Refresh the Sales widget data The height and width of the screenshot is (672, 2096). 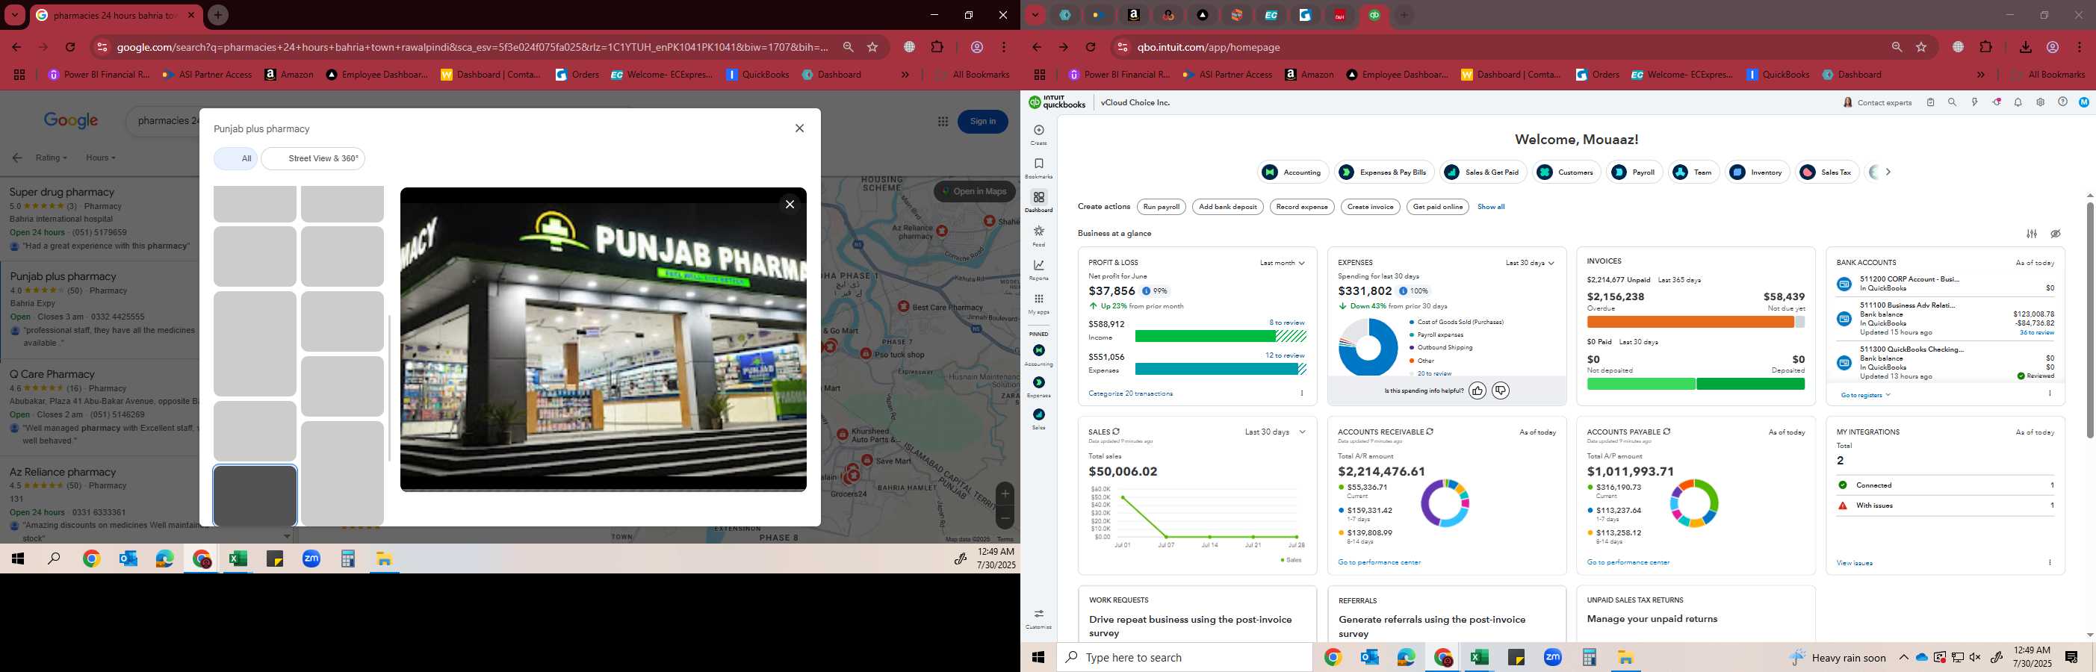pos(1116,432)
